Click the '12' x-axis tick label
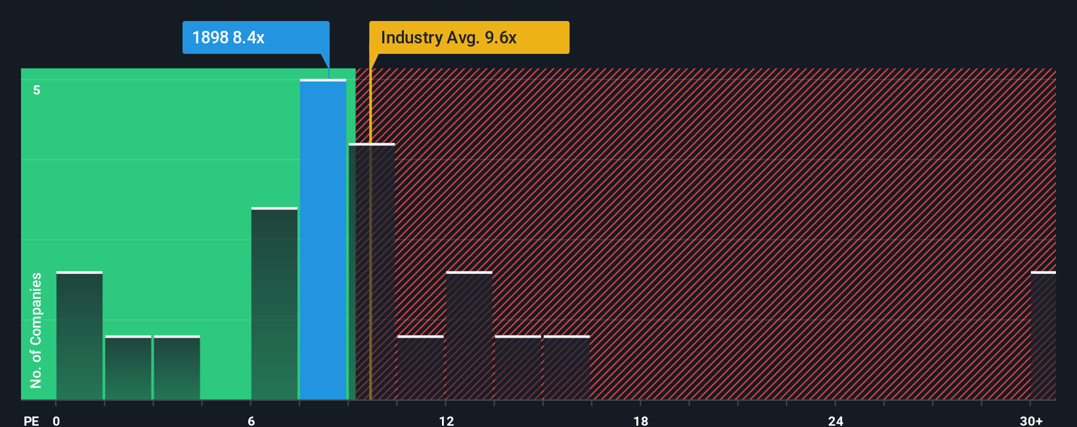The image size is (1077, 427). [x=447, y=420]
